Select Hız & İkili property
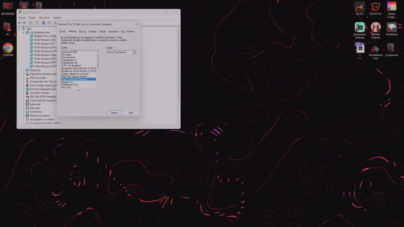This screenshot has height=227, width=404. point(66,87)
